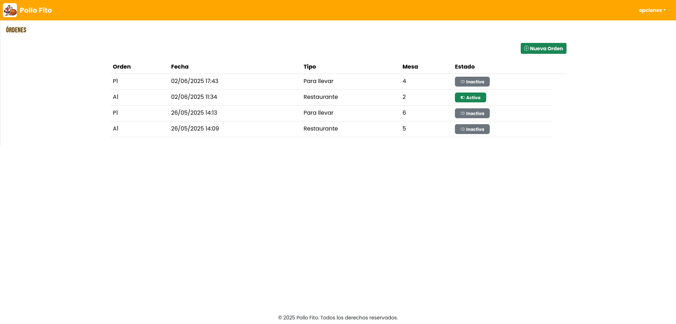This screenshot has width=676, height=324.
Task: Click the plus icon on Nueva Orden
Action: click(x=526, y=49)
